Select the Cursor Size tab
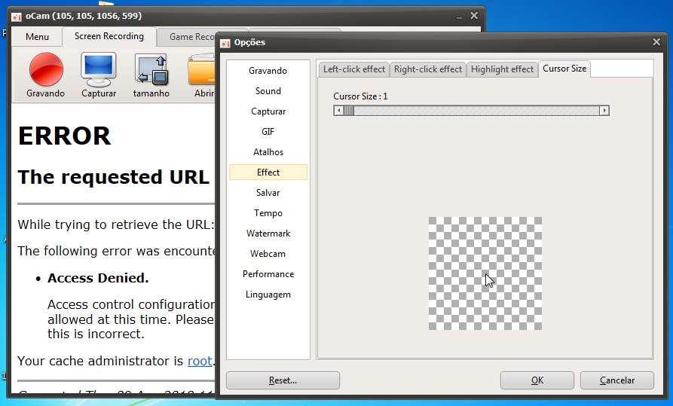Image resolution: width=673 pixels, height=406 pixels. point(564,69)
